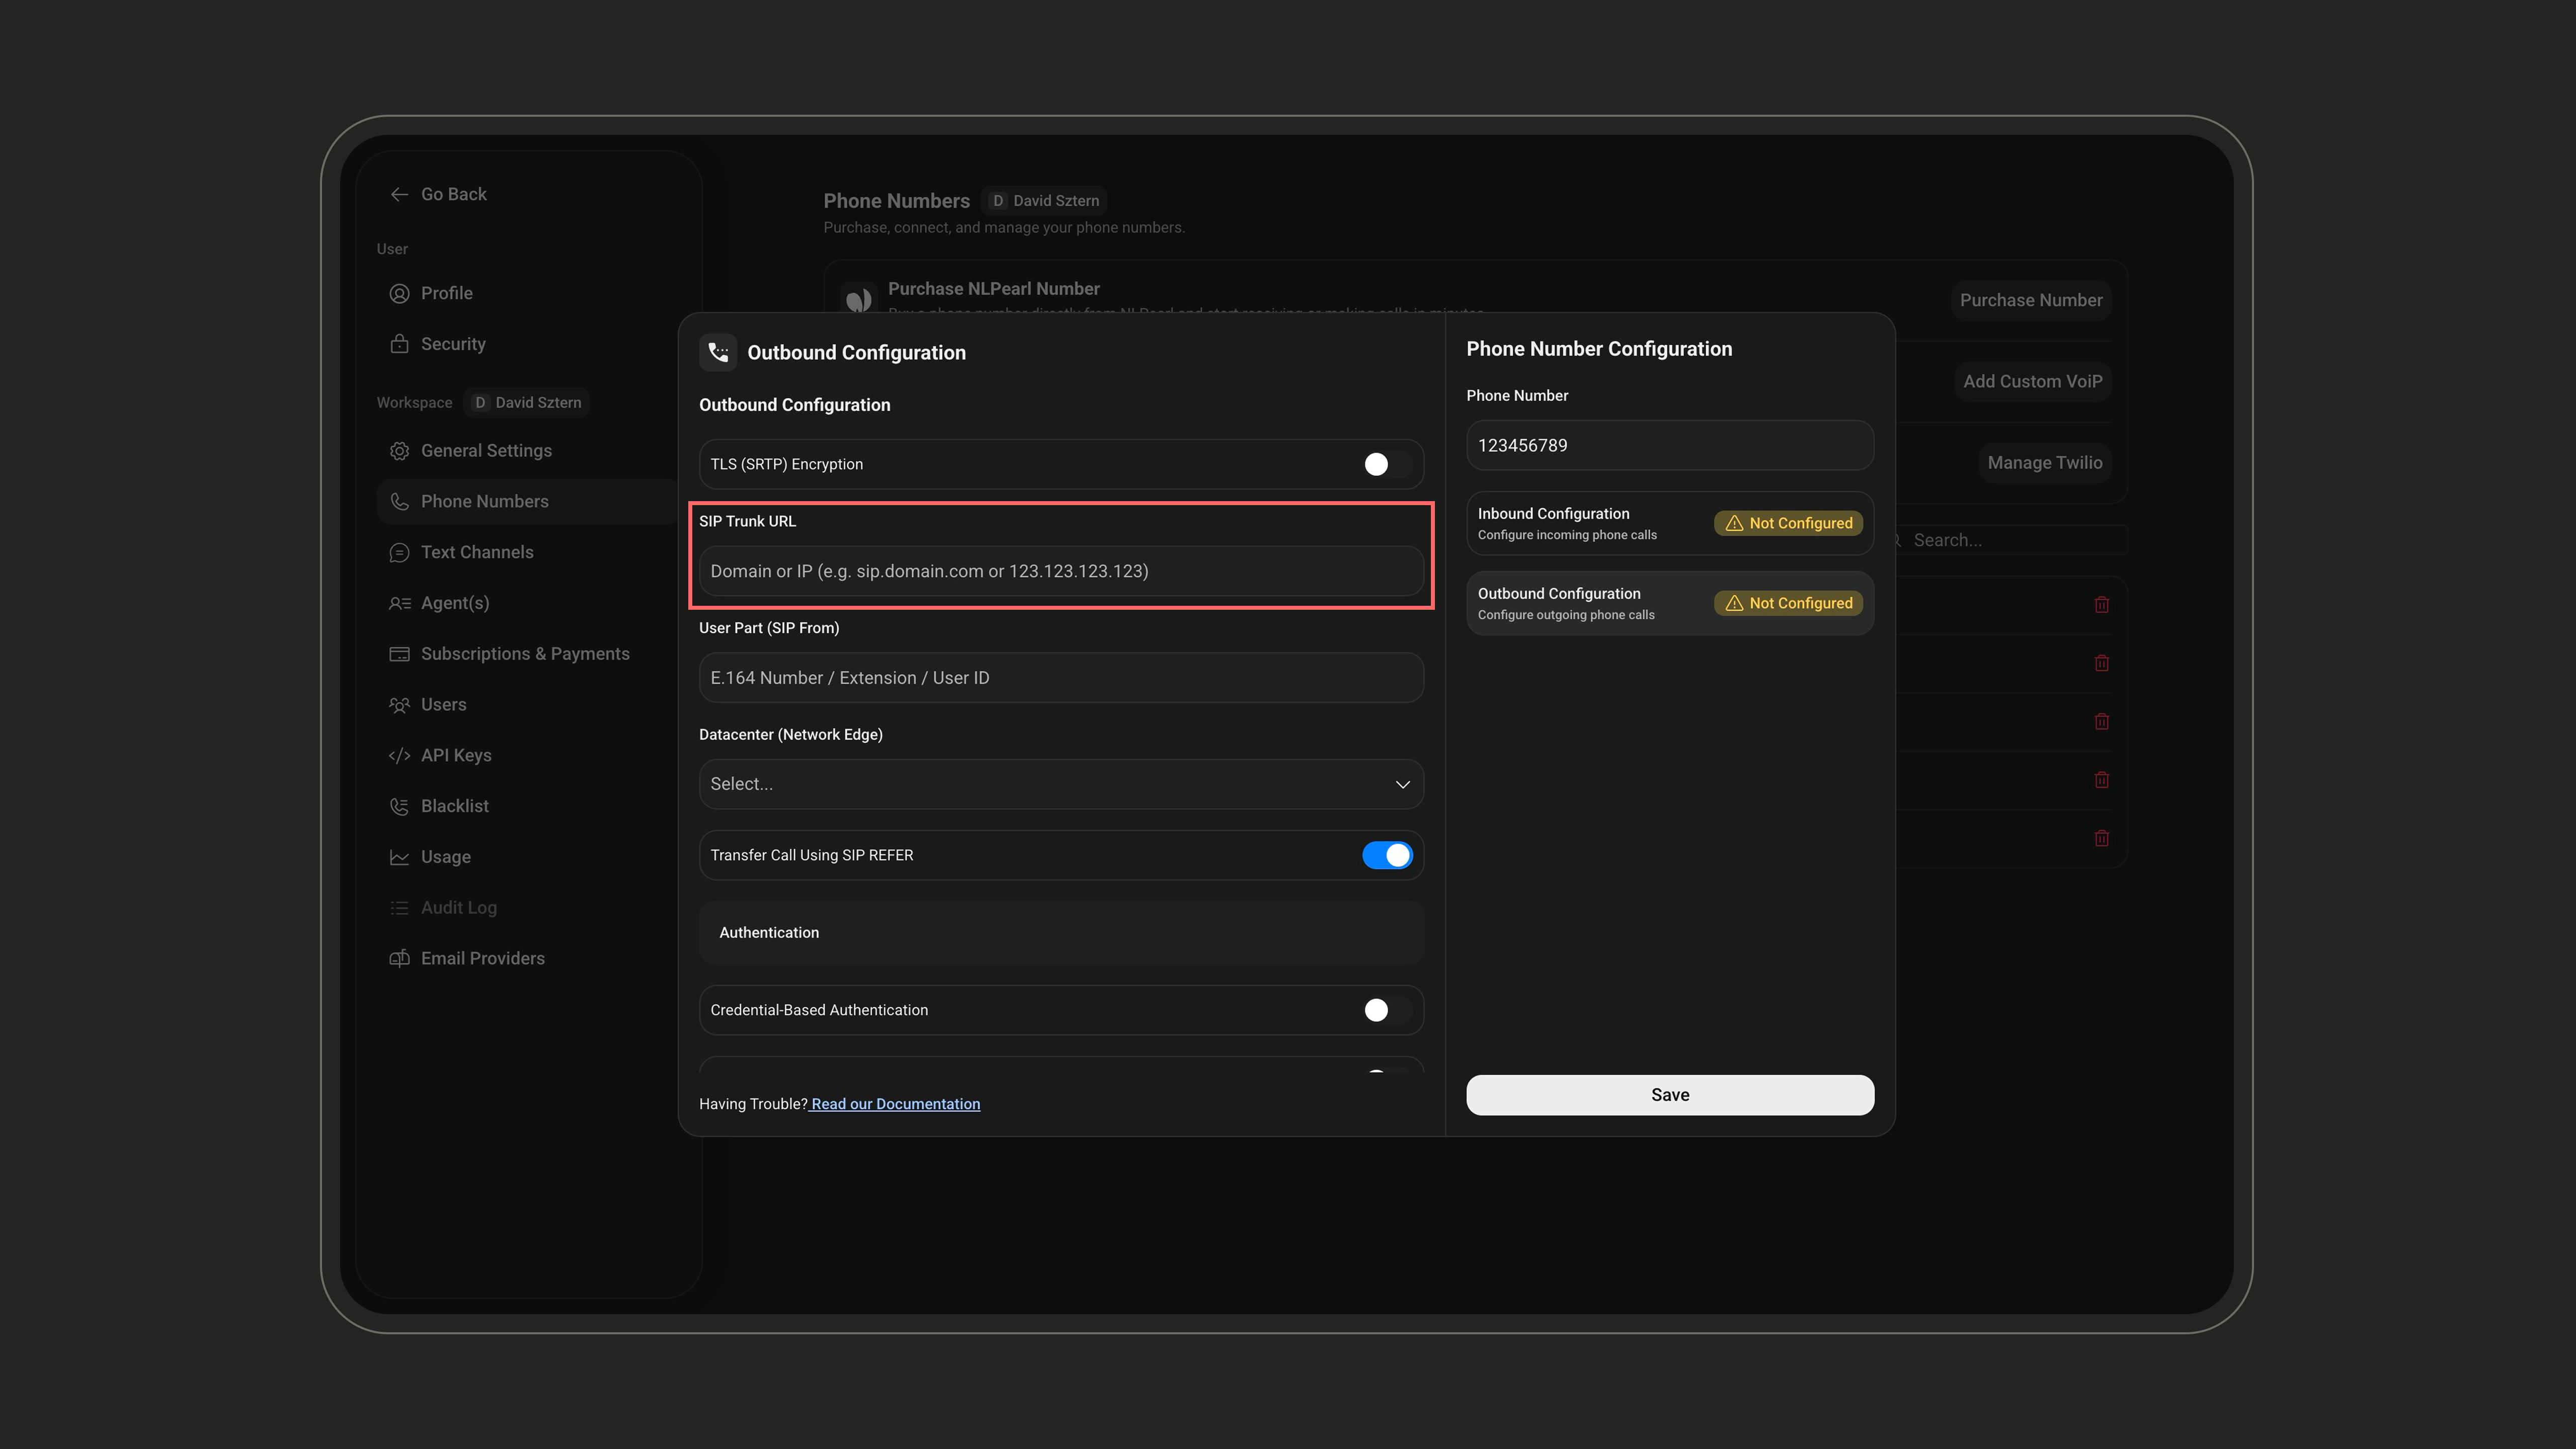Click the Agent(s) icon in the sidebar

click(399, 603)
